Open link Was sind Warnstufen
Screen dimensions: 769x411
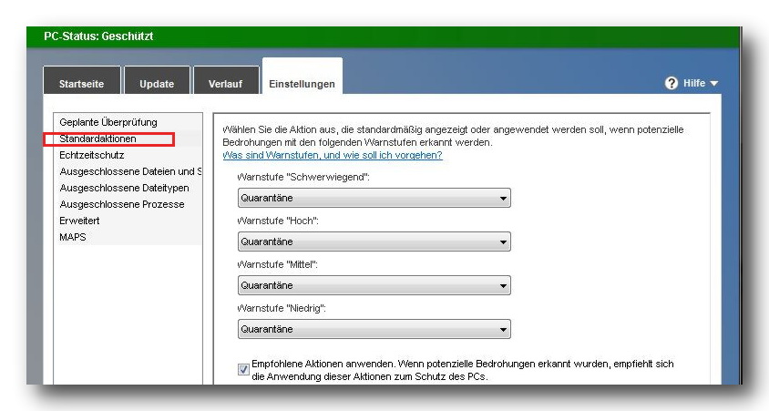(333, 155)
